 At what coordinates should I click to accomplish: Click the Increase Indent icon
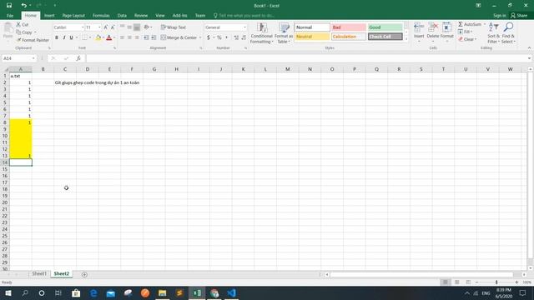coord(154,37)
